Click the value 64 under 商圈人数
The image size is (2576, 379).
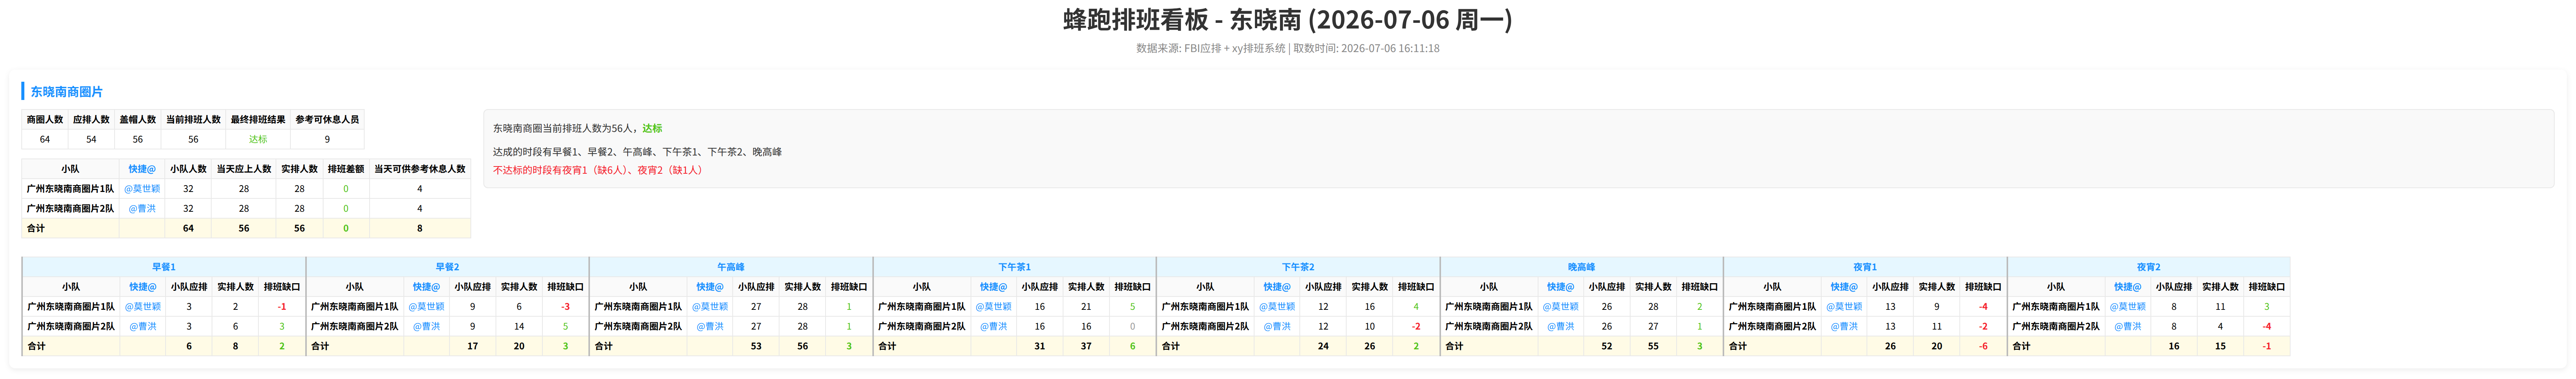tap(45, 140)
